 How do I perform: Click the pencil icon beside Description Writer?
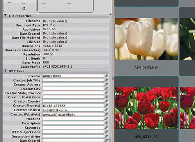click(x=106, y=136)
